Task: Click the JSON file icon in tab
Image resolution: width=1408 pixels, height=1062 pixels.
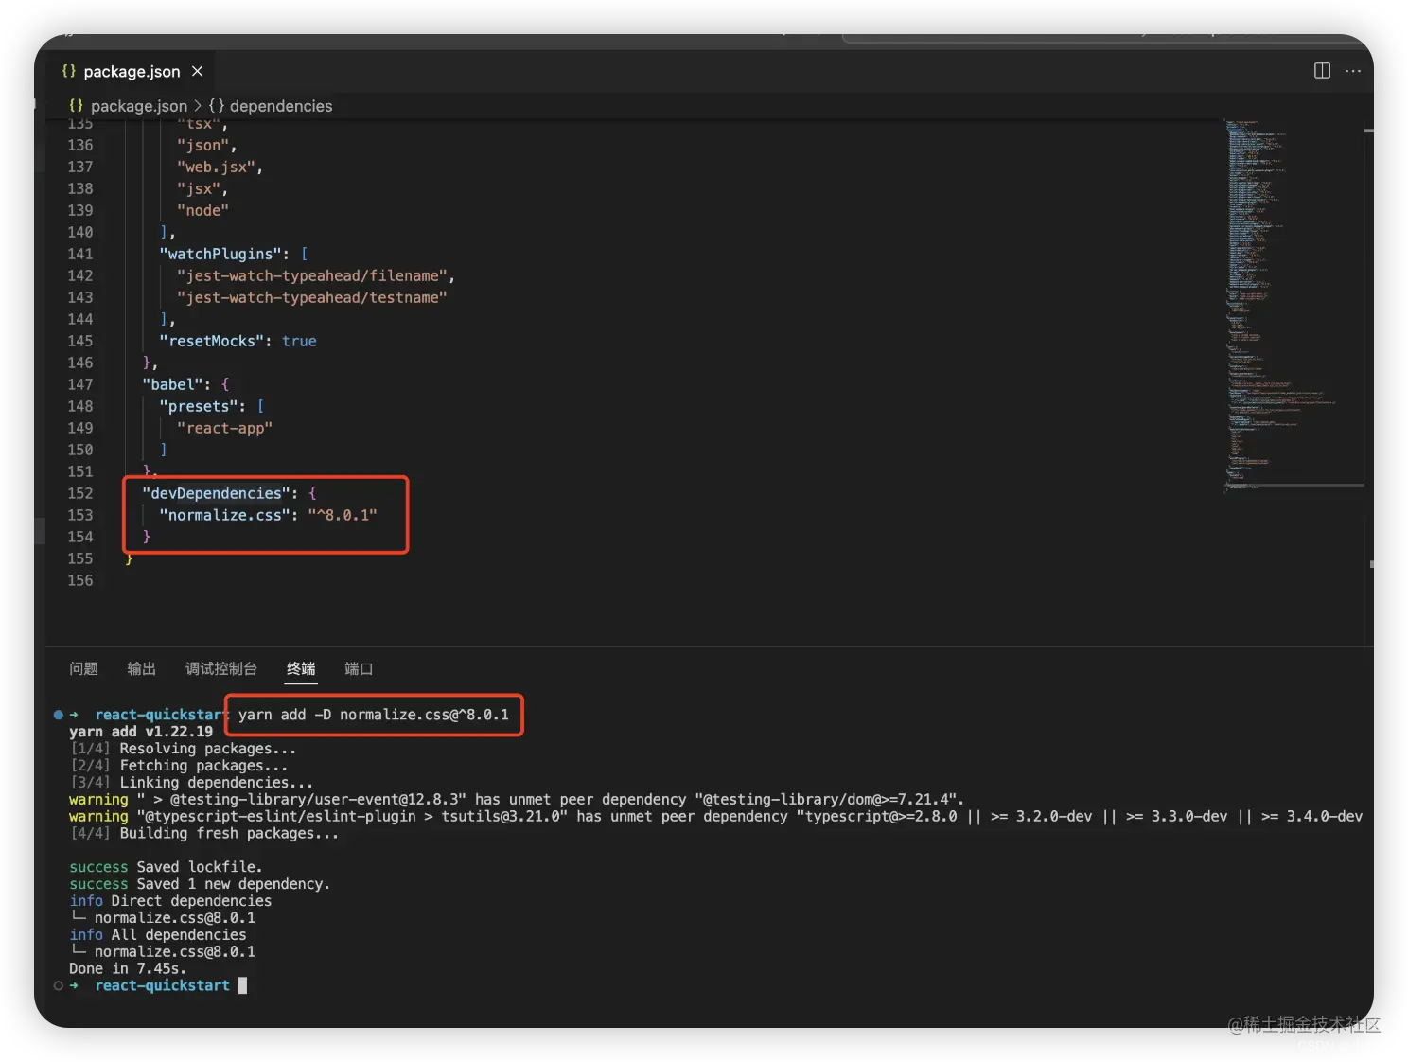Action: click(x=68, y=71)
